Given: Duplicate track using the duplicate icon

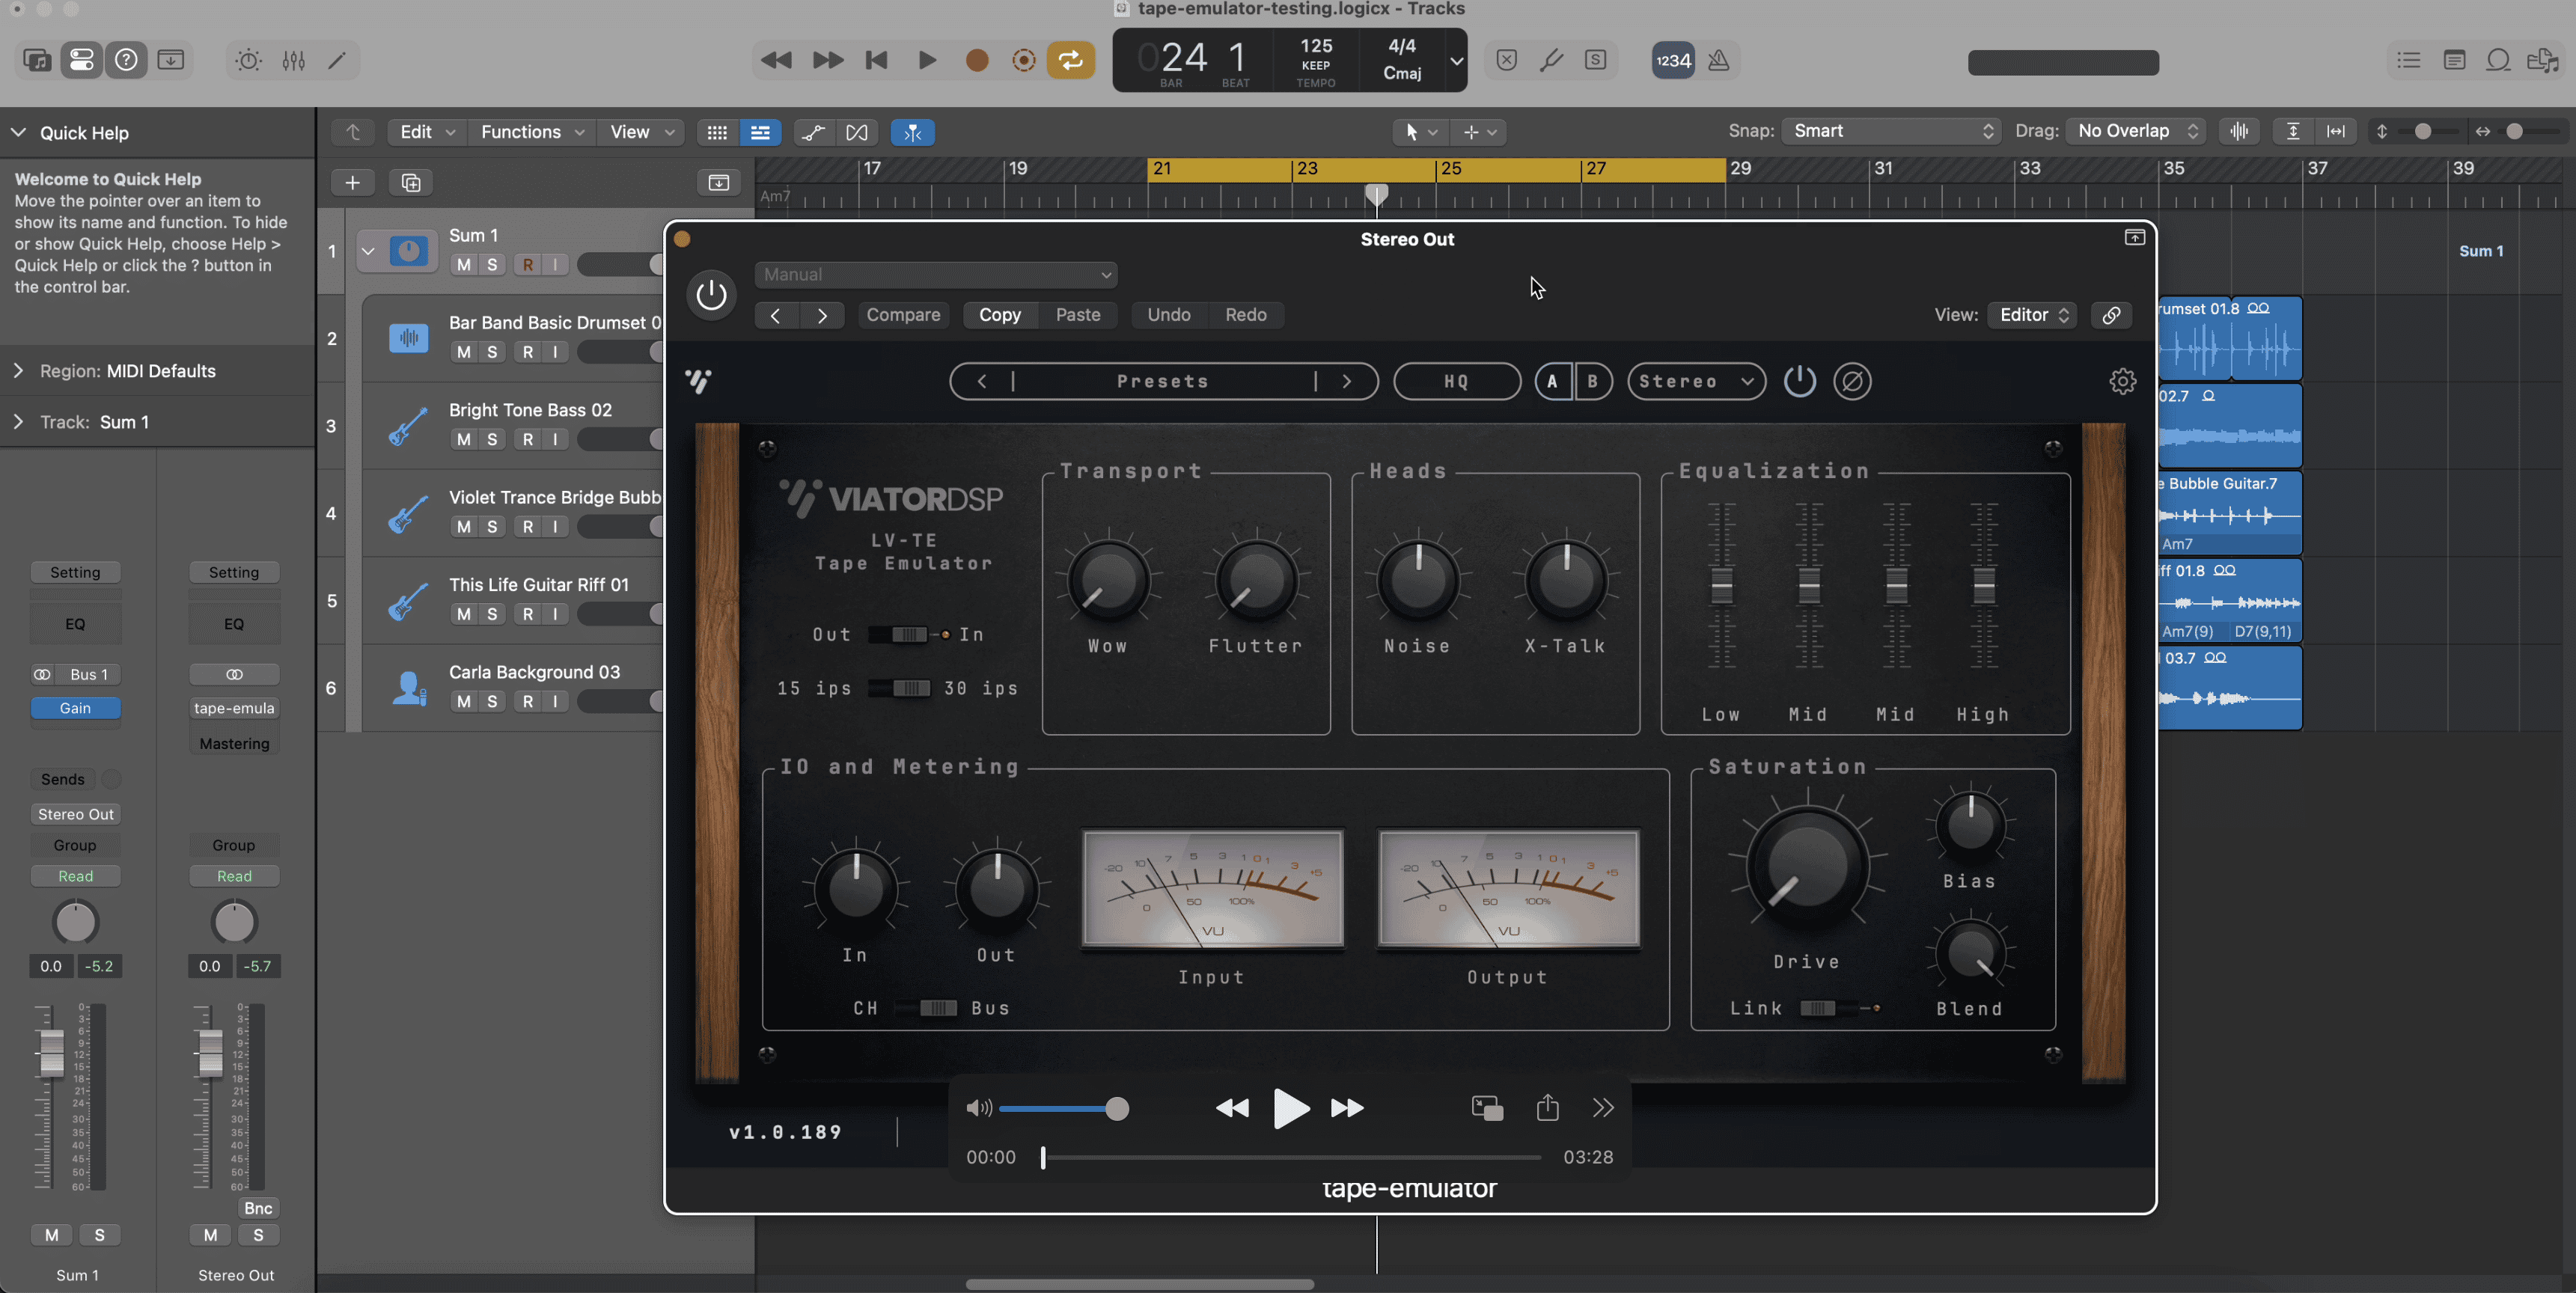Looking at the screenshot, I should [411, 182].
